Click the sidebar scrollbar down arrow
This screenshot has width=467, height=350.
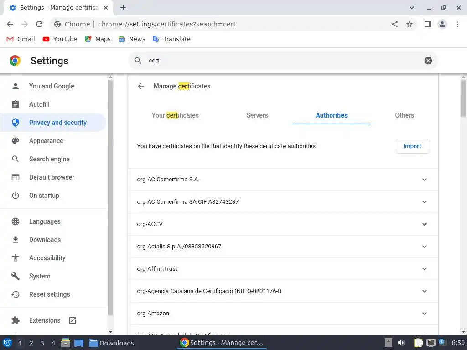110,332
